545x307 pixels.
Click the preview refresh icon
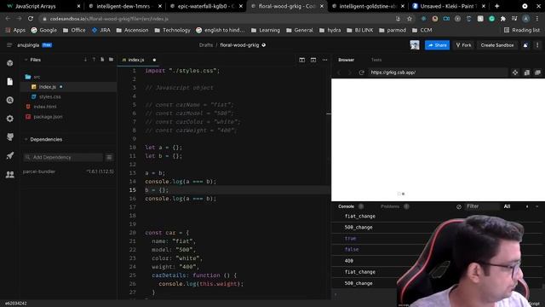361,72
